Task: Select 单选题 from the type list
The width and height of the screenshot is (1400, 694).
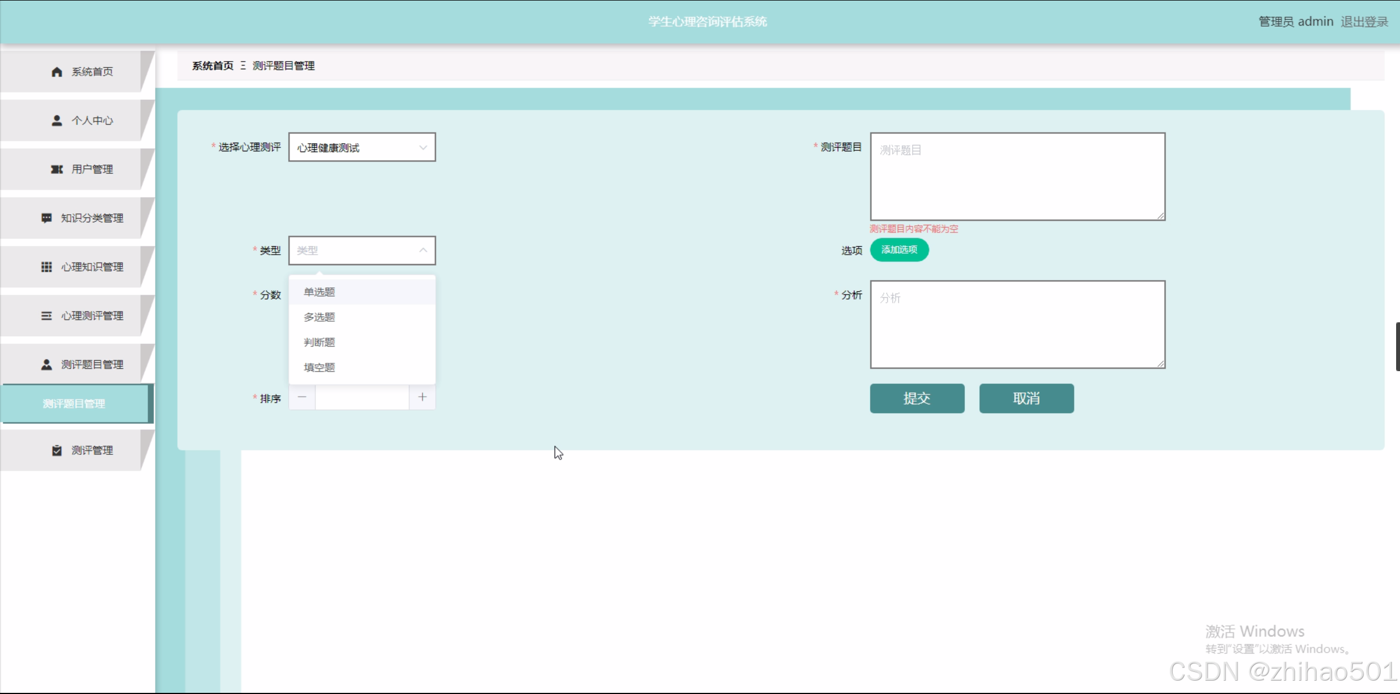Action: [x=319, y=292]
